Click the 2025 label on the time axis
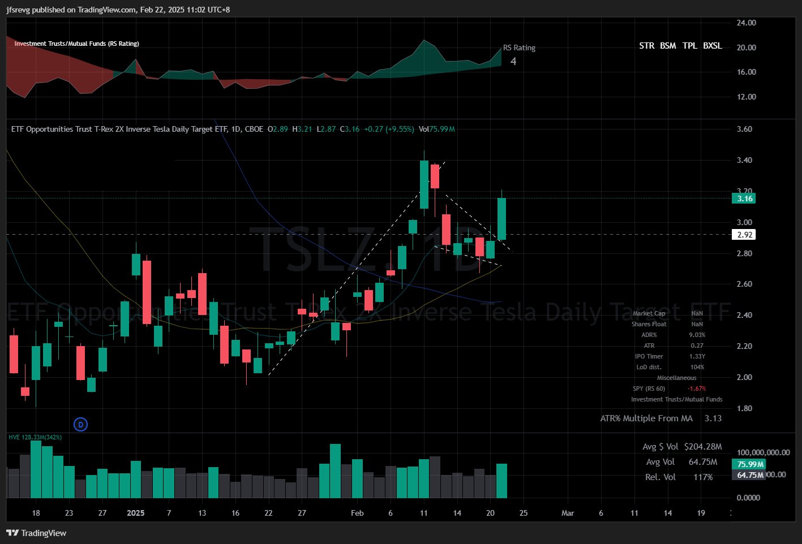 (136, 513)
